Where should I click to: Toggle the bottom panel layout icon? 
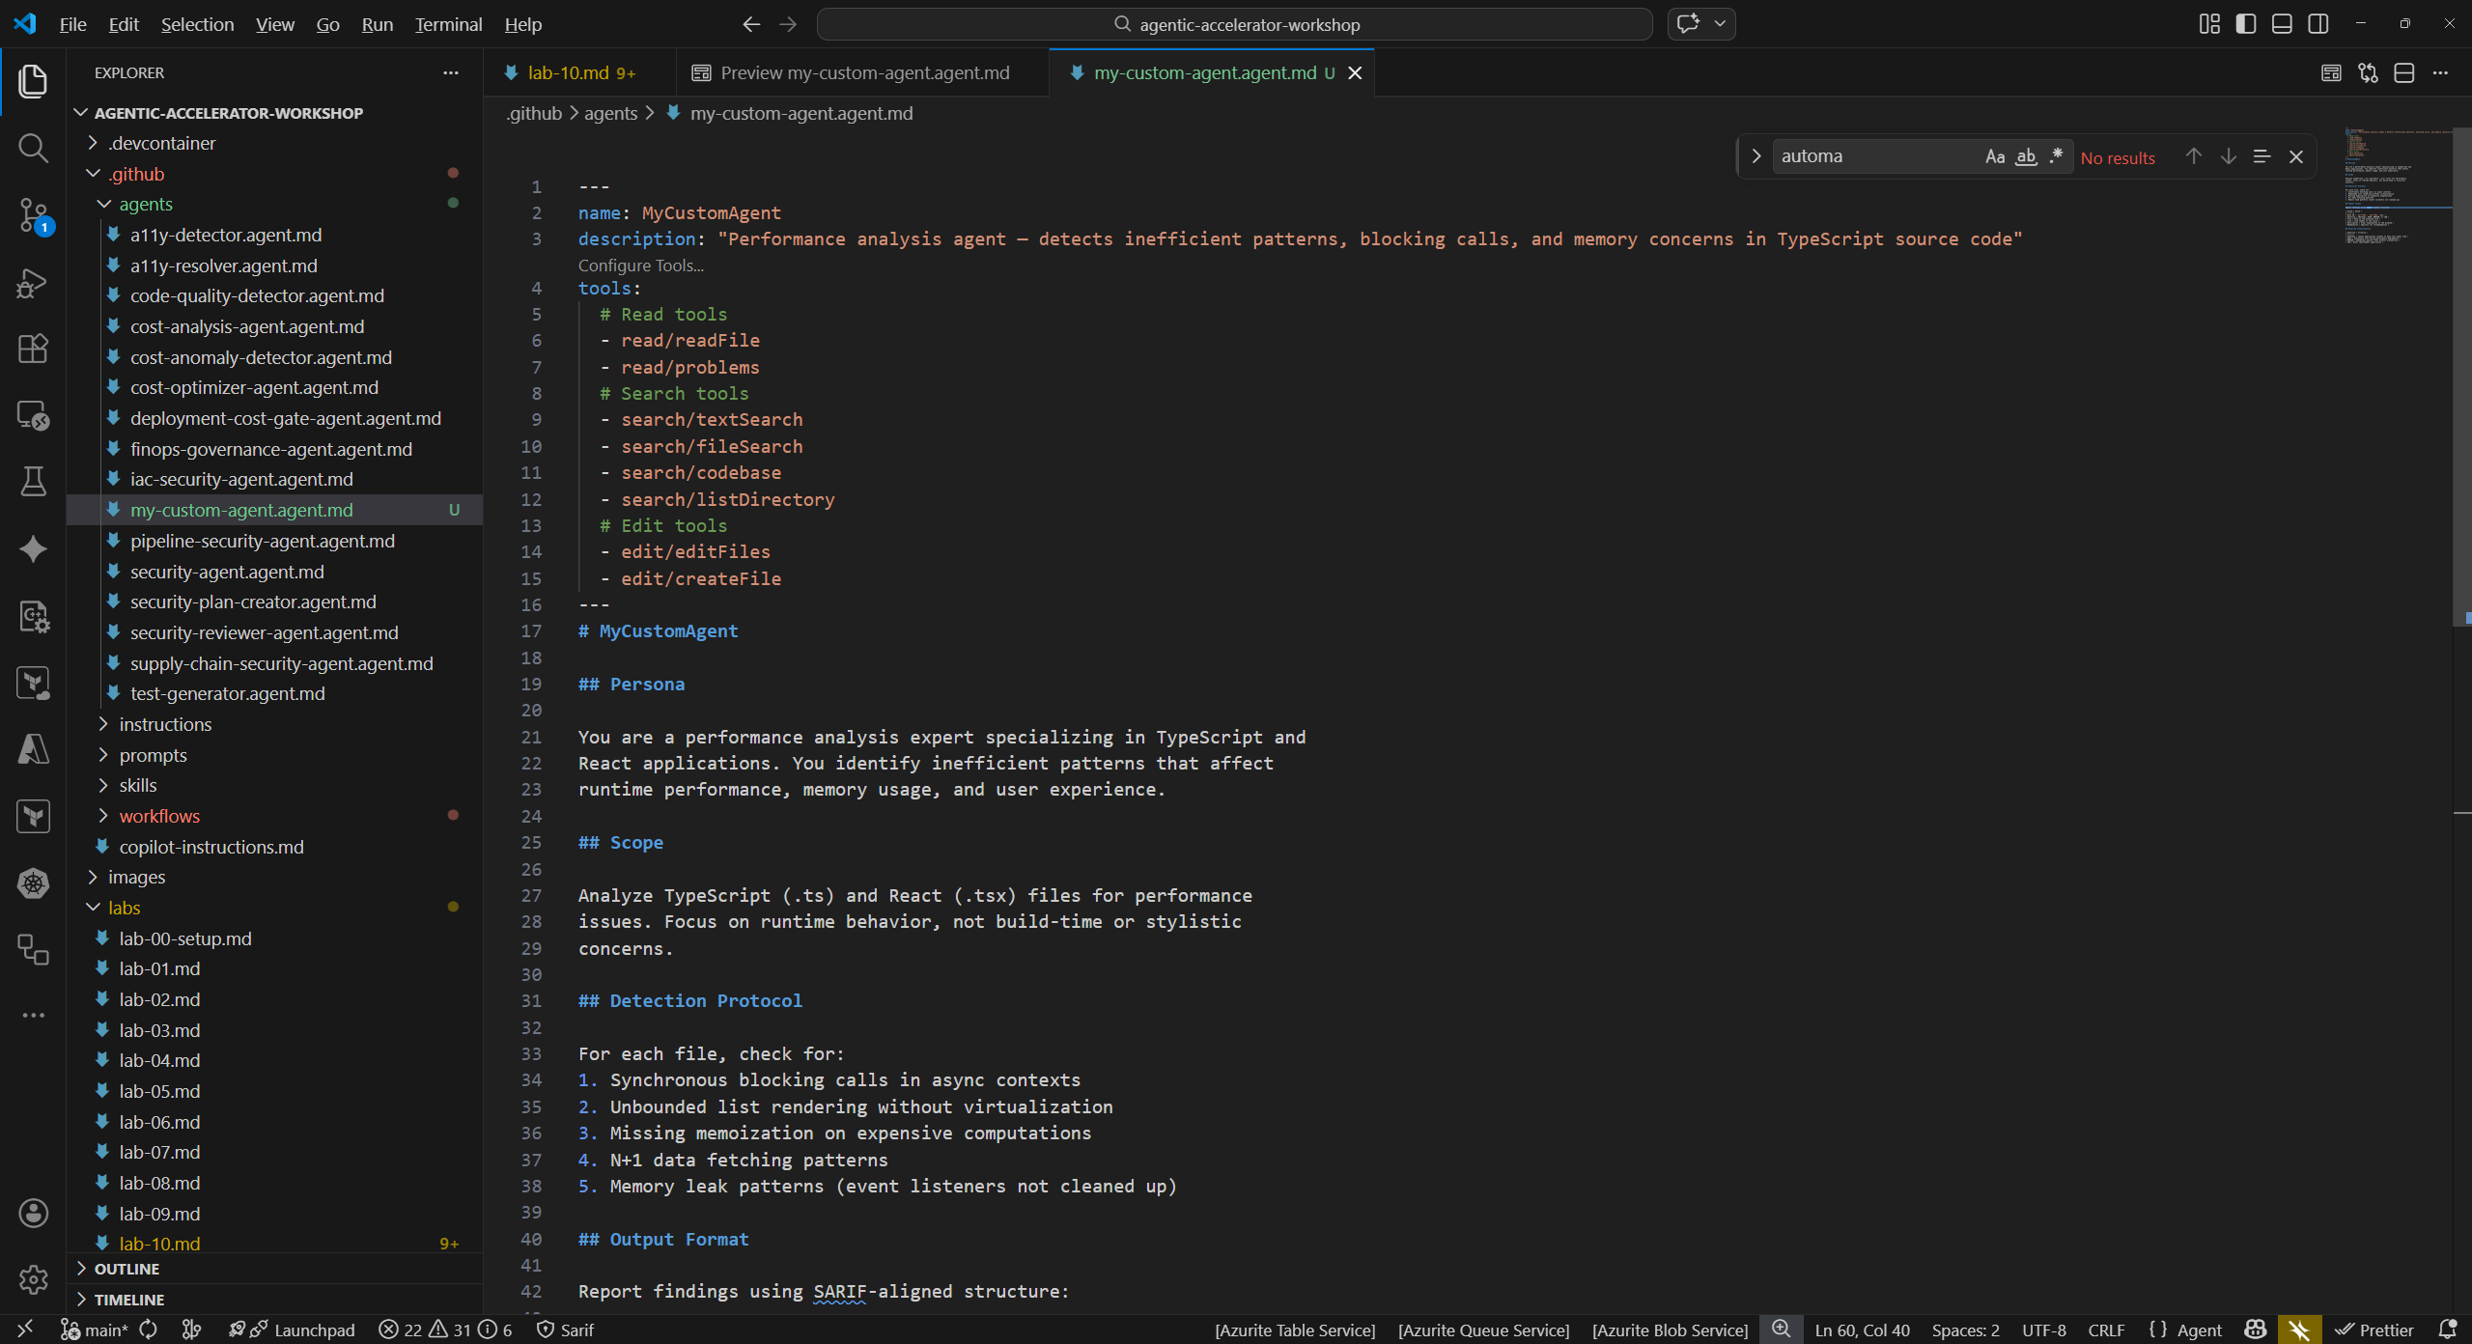tap(2282, 23)
